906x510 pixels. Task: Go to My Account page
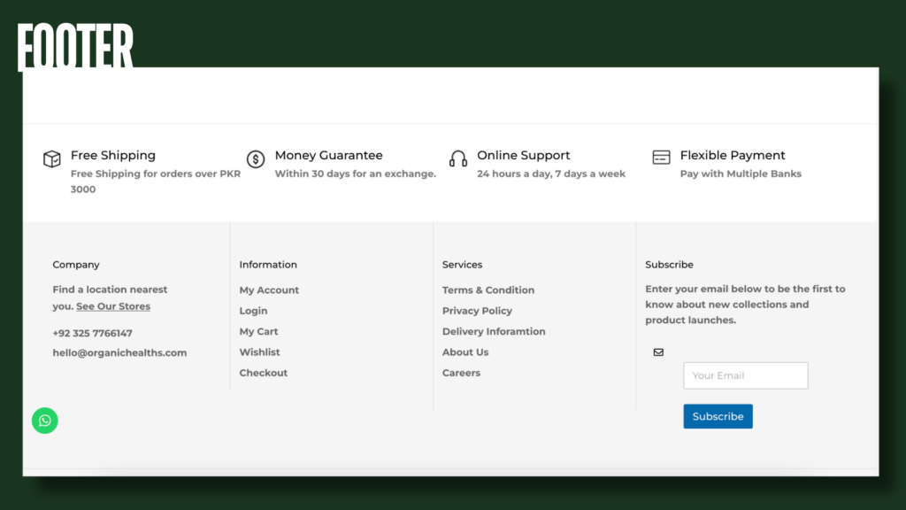(269, 290)
